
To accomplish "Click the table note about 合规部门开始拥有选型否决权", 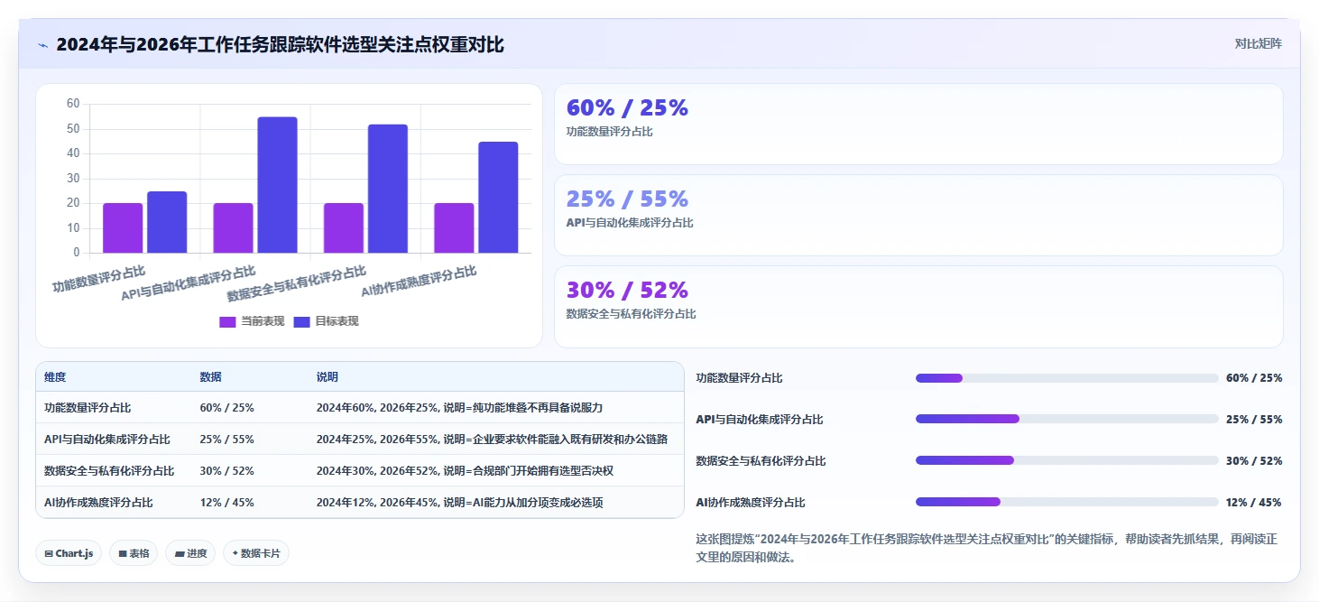I will 465,471.
